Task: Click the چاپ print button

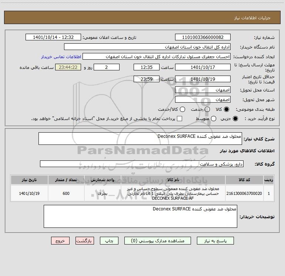Action: [x=109, y=241]
